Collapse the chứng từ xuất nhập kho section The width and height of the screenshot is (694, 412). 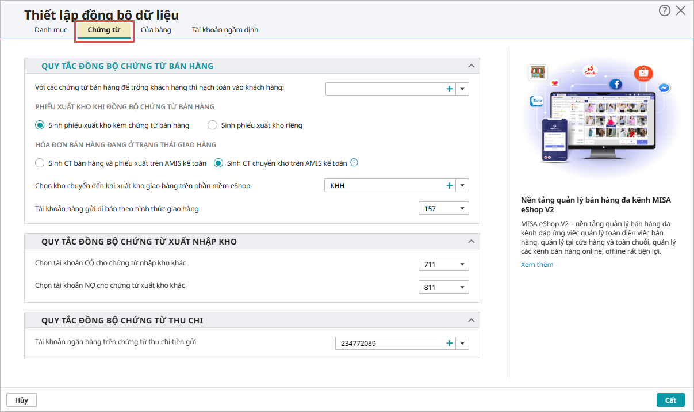(471, 242)
